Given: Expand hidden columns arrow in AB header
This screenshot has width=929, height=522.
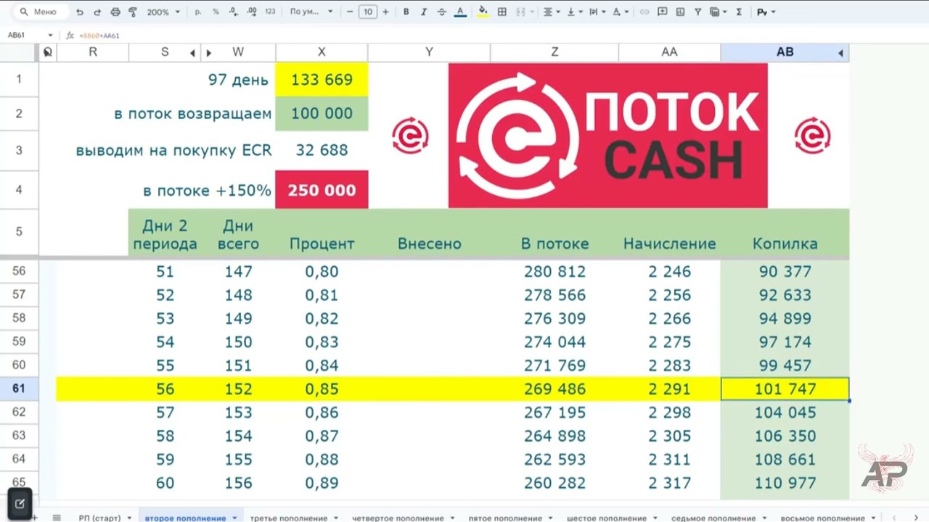Looking at the screenshot, I should [840, 52].
